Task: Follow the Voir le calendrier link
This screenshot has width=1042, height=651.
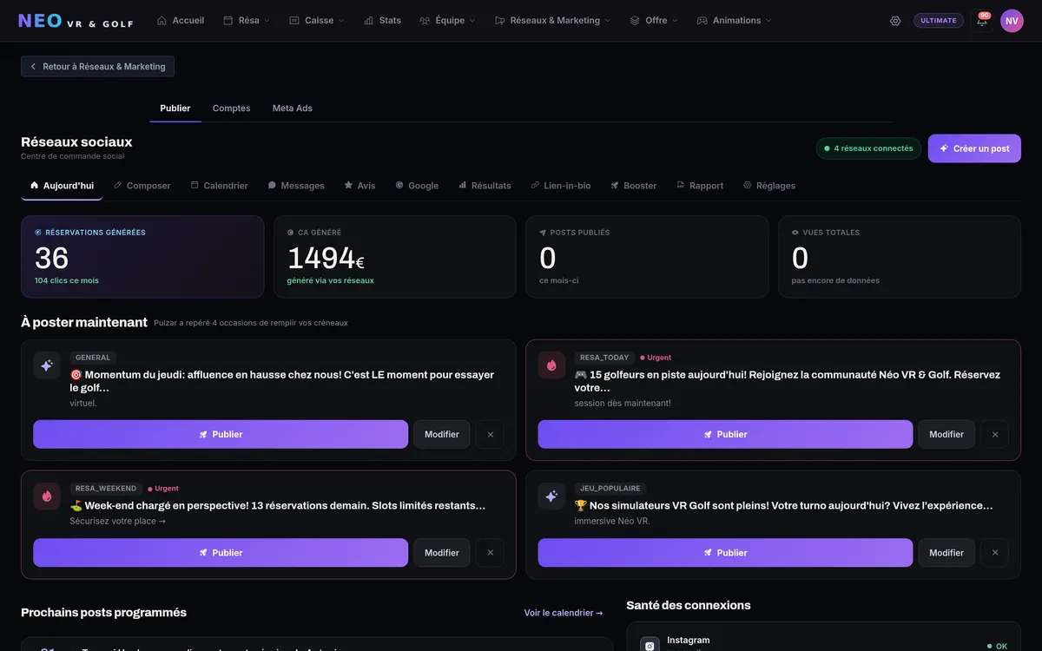Action: coord(564,613)
